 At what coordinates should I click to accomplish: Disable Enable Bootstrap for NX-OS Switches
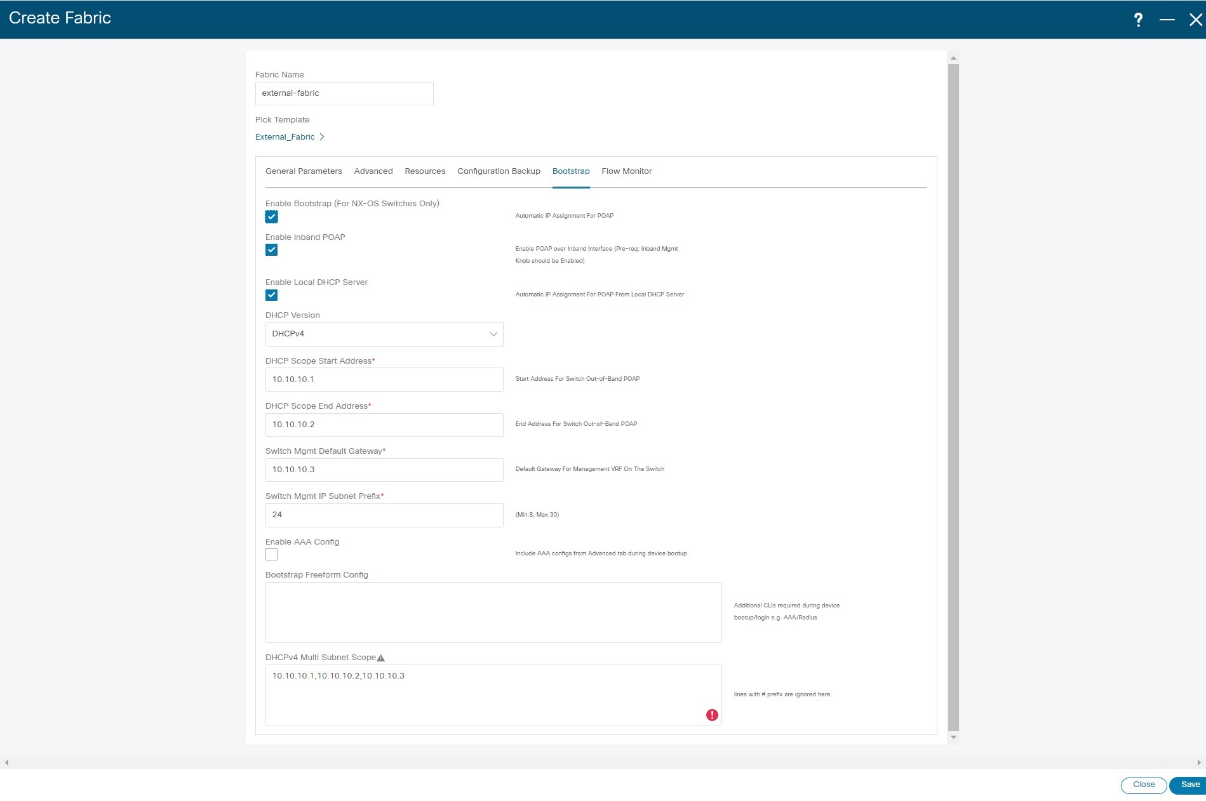tap(271, 216)
